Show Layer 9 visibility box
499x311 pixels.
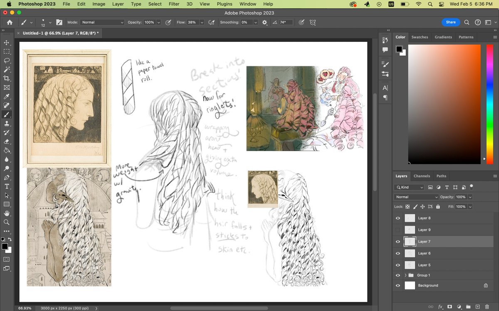coord(398,230)
